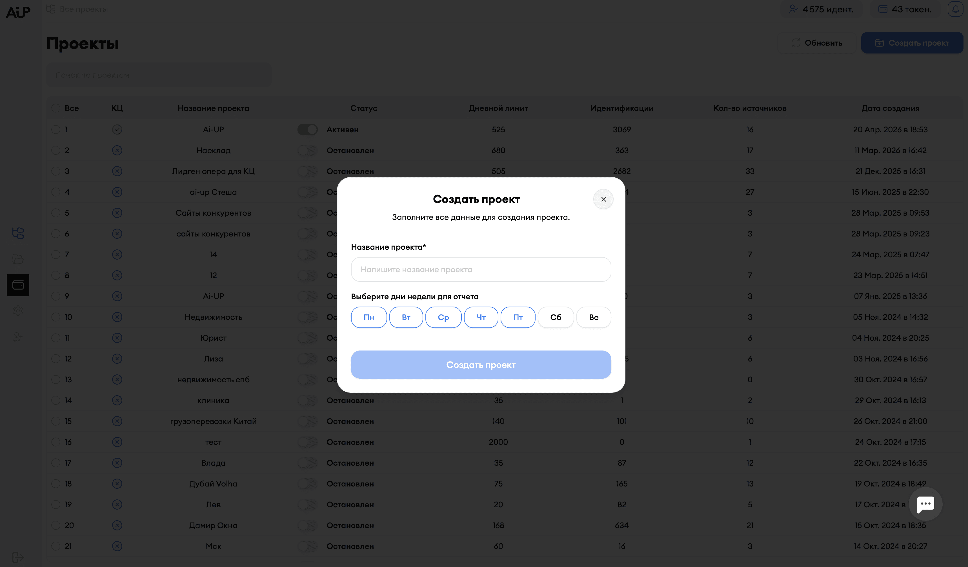Click the КЦ checkmark icon in row 1
The width and height of the screenshot is (968, 567).
117,130
